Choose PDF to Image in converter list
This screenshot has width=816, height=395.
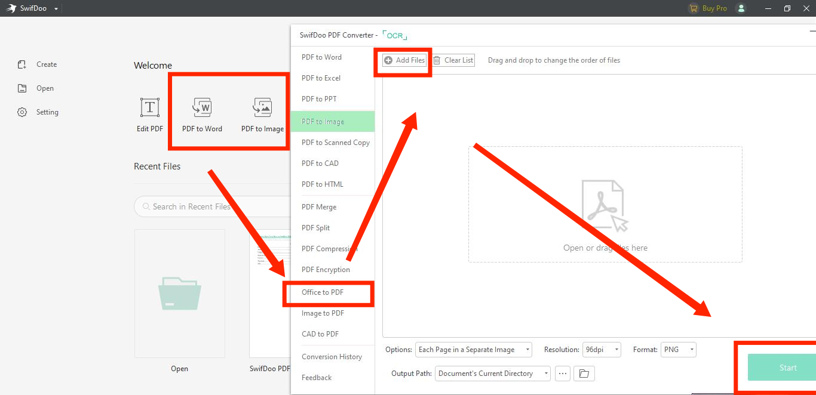coord(333,122)
